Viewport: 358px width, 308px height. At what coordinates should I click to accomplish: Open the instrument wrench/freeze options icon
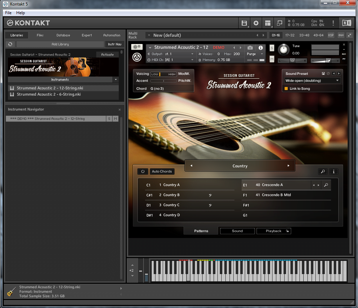pos(137,47)
